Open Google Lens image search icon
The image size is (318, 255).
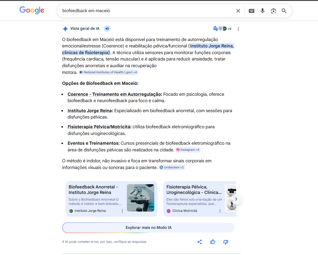[x=273, y=11]
